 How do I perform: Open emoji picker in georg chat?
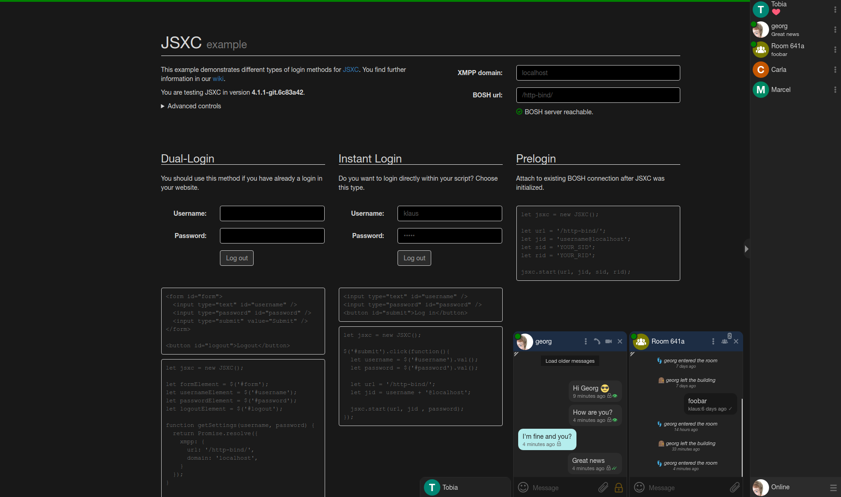523,487
